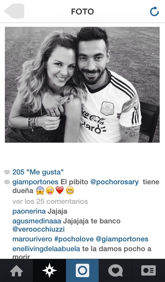Open the Camera tab
The width and height of the screenshot is (165, 282).
82,270
